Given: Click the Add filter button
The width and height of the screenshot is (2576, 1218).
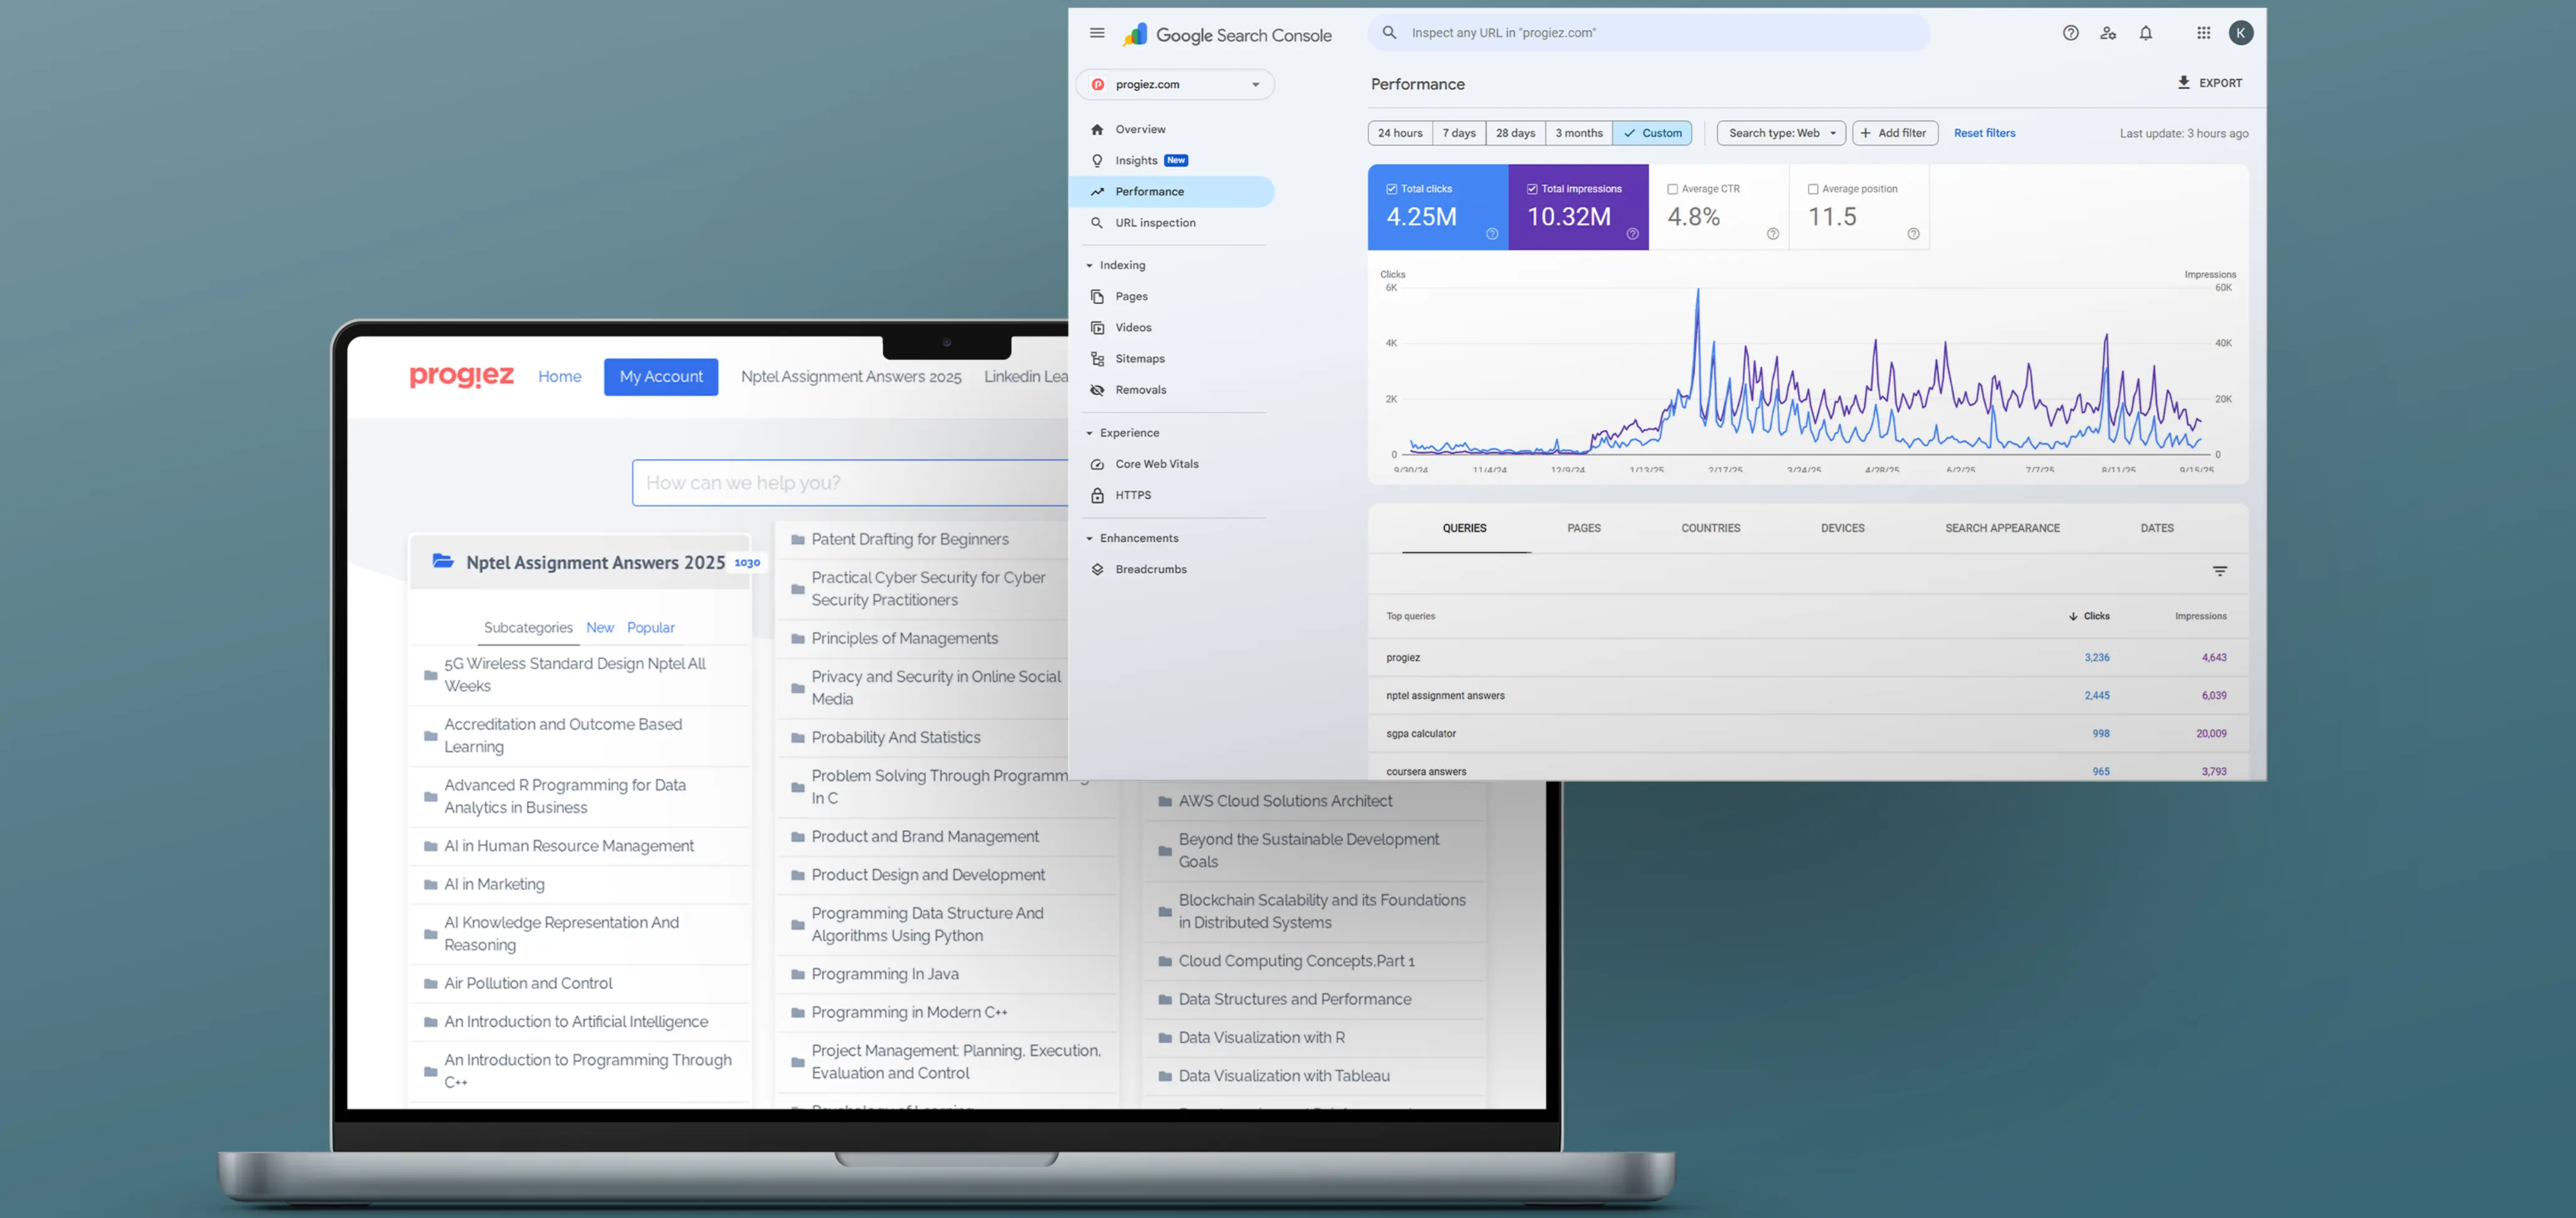Looking at the screenshot, I should point(1895,133).
